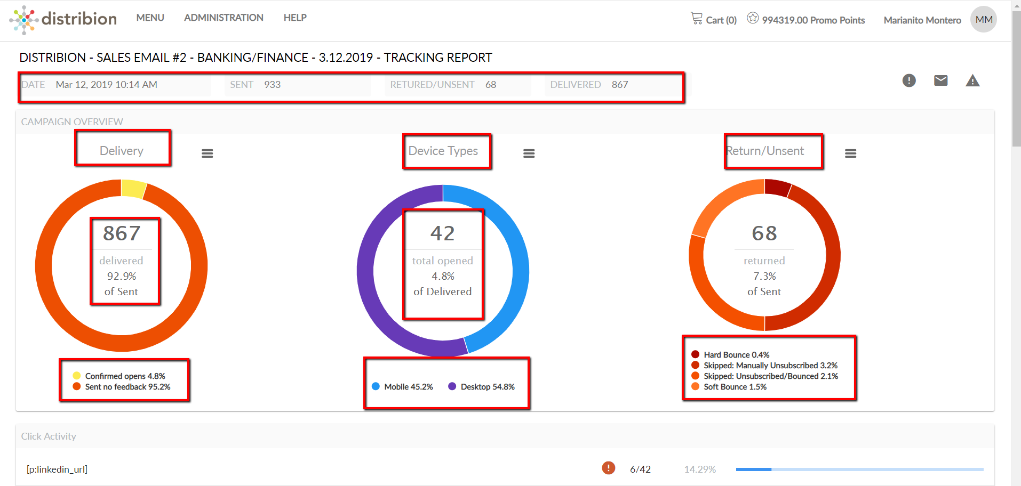Click the tracking report page title
The width and height of the screenshot is (1021, 486).
click(x=256, y=58)
